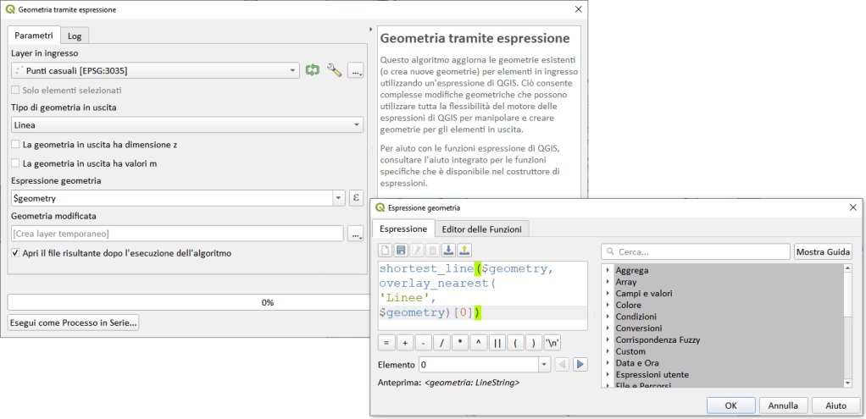Open advanced options wrench icon
The width and height of the screenshot is (866, 419).
[x=334, y=70]
